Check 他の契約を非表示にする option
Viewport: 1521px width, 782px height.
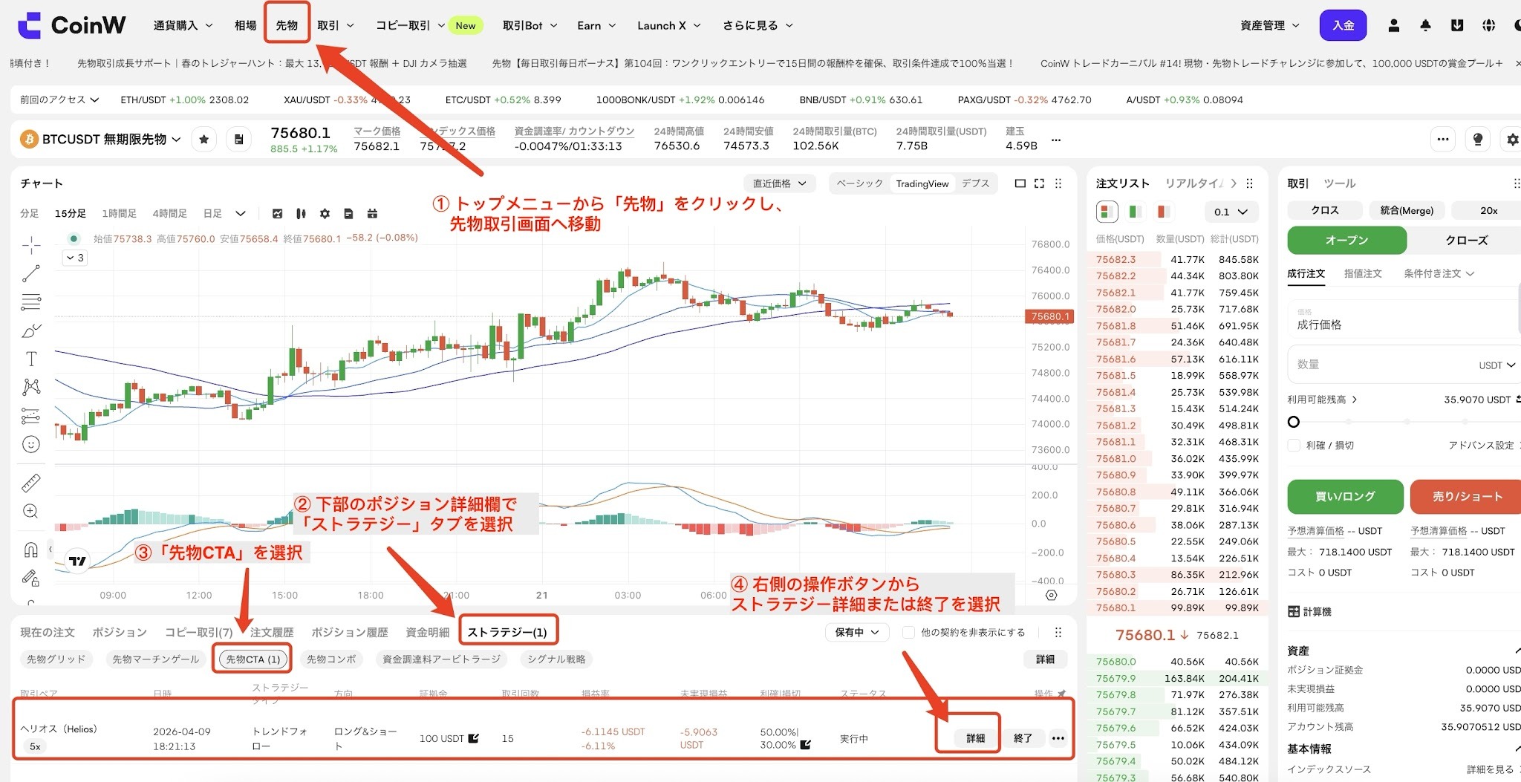pos(908,632)
